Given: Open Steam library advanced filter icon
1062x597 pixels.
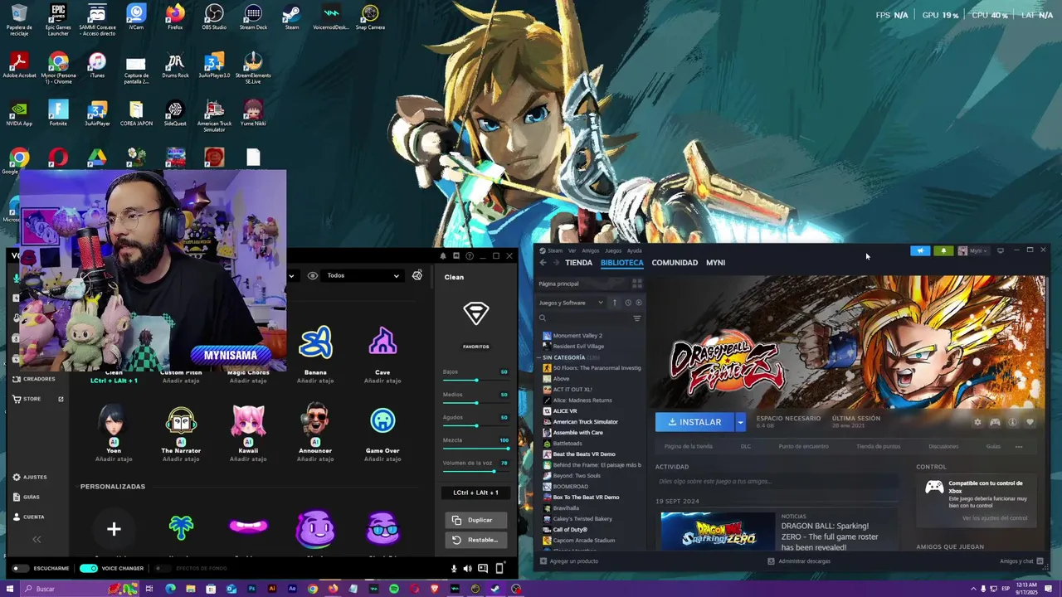Looking at the screenshot, I should coord(637,318).
